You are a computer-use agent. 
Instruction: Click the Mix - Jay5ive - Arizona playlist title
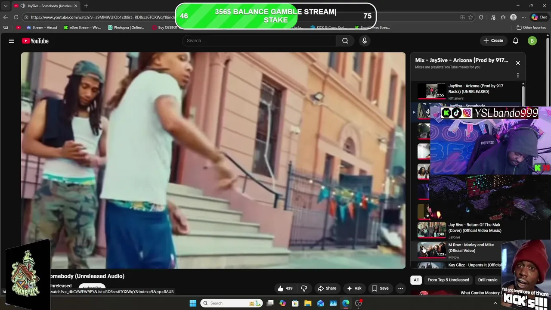click(461, 60)
